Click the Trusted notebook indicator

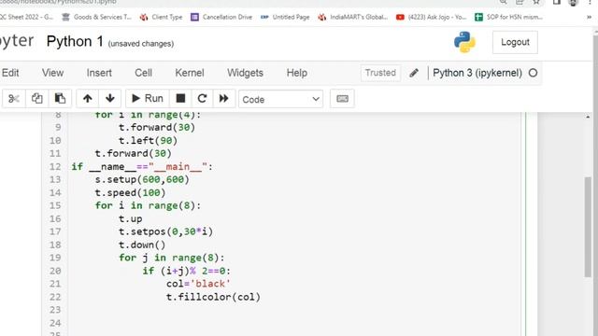click(380, 73)
